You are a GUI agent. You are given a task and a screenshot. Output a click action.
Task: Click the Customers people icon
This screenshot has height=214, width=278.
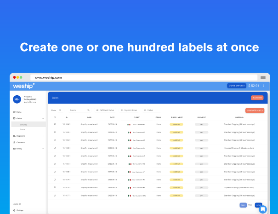14,142
